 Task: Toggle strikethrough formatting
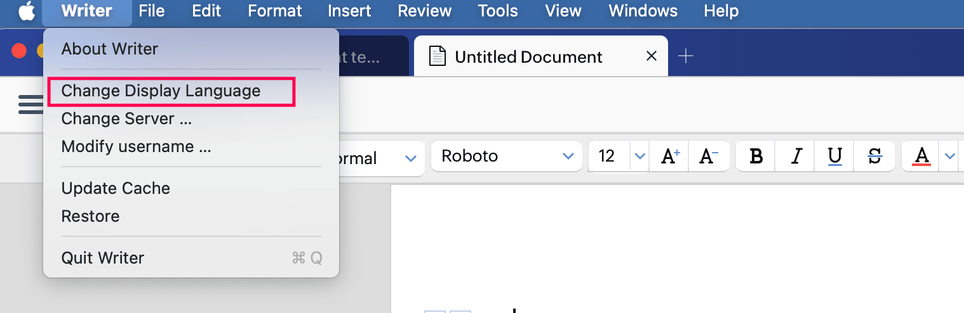tap(874, 156)
